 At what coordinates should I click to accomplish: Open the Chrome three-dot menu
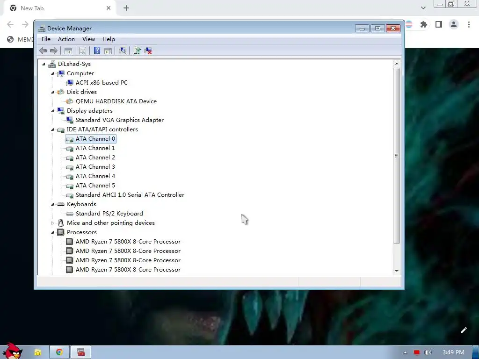click(469, 24)
